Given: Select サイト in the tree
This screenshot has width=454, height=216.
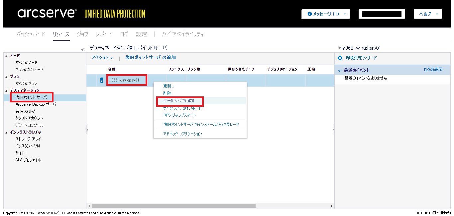Looking at the screenshot, I should tap(20, 153).
